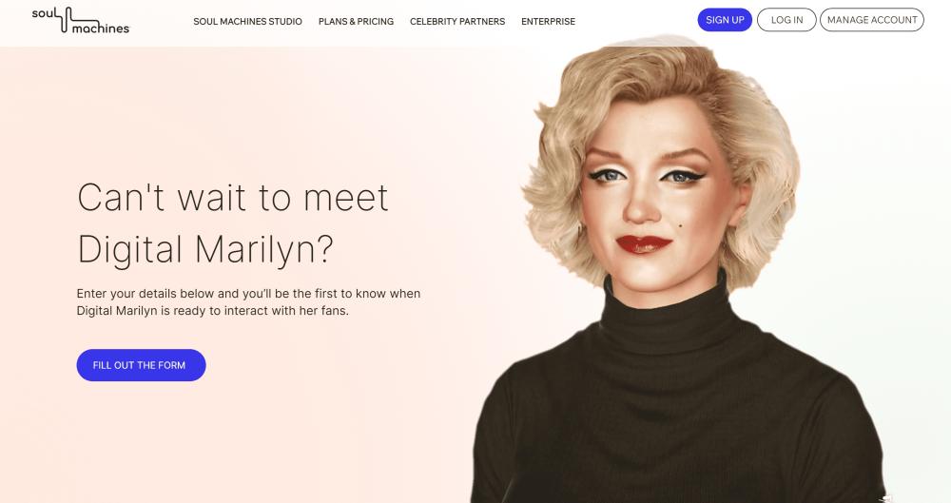Click the Soul Machines logo
The width and height of the screenshot is (951, 503).
81,20
